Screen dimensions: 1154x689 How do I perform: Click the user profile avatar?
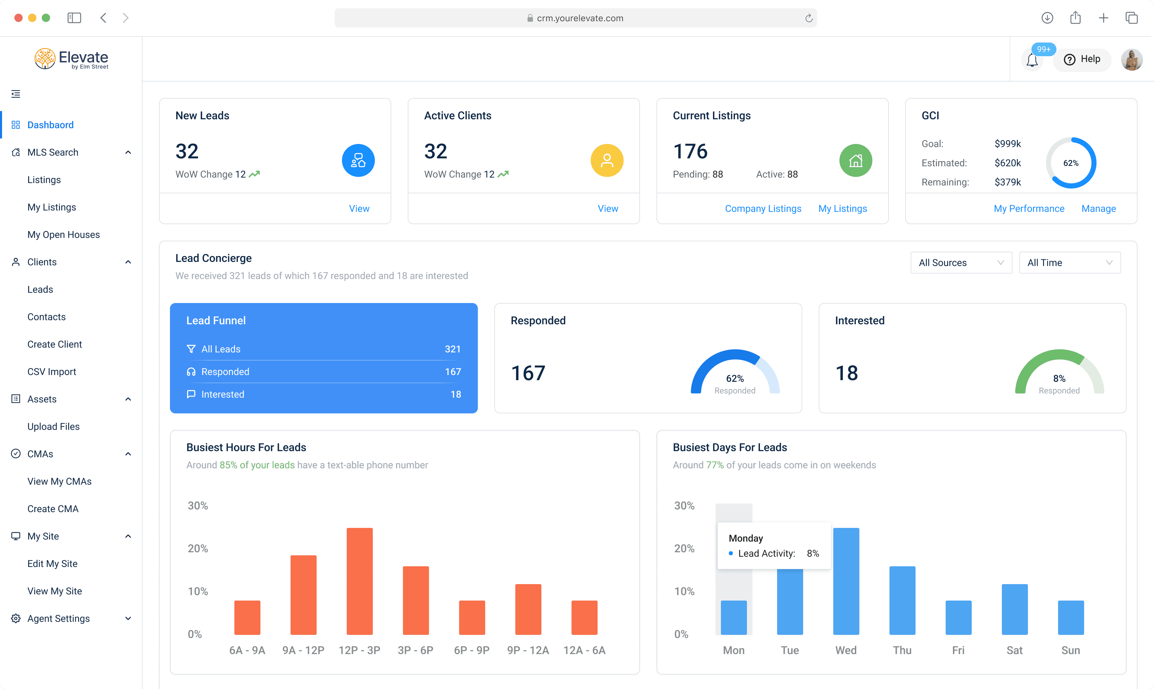pyautogui.click(x=1132, y=59)
